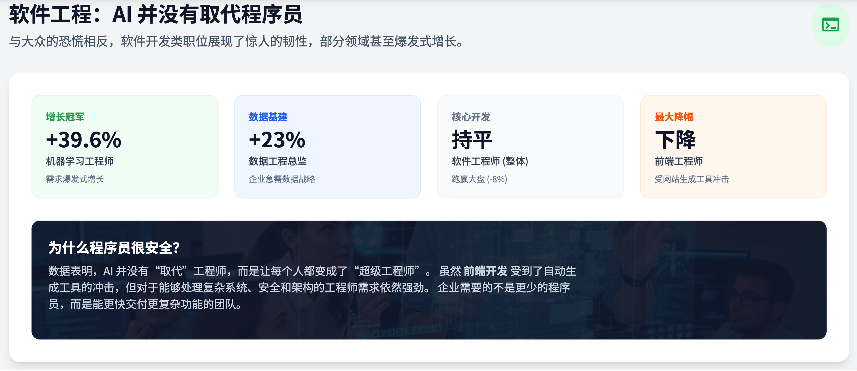
Task: Click the 受网站生成工具冲击 caption
Action: (691, 179)
